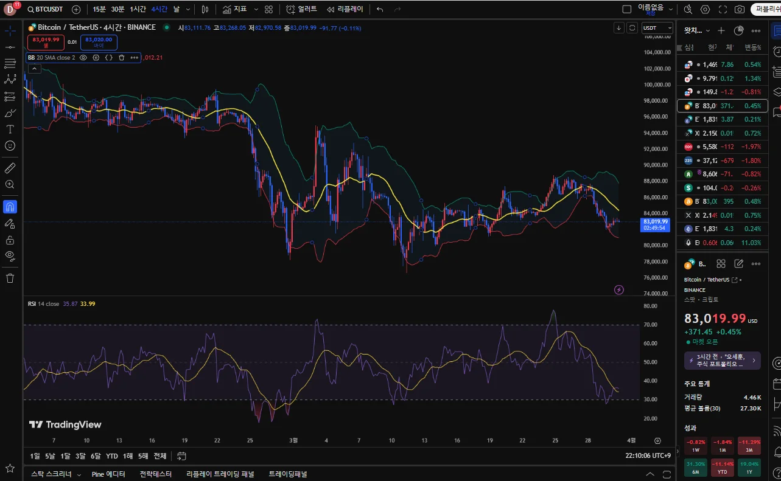Take a chart snapshot with camera icon
Image resolution: width=781 pixels, height=481 pixels.
point(740,9)
